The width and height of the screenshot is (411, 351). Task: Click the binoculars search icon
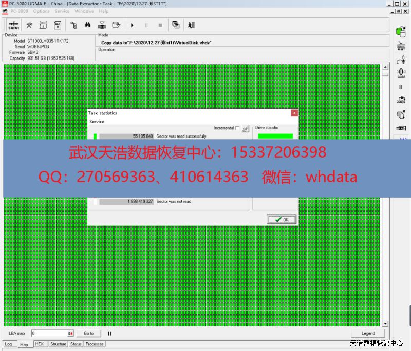pyautogui.click(x=88, y=25)
